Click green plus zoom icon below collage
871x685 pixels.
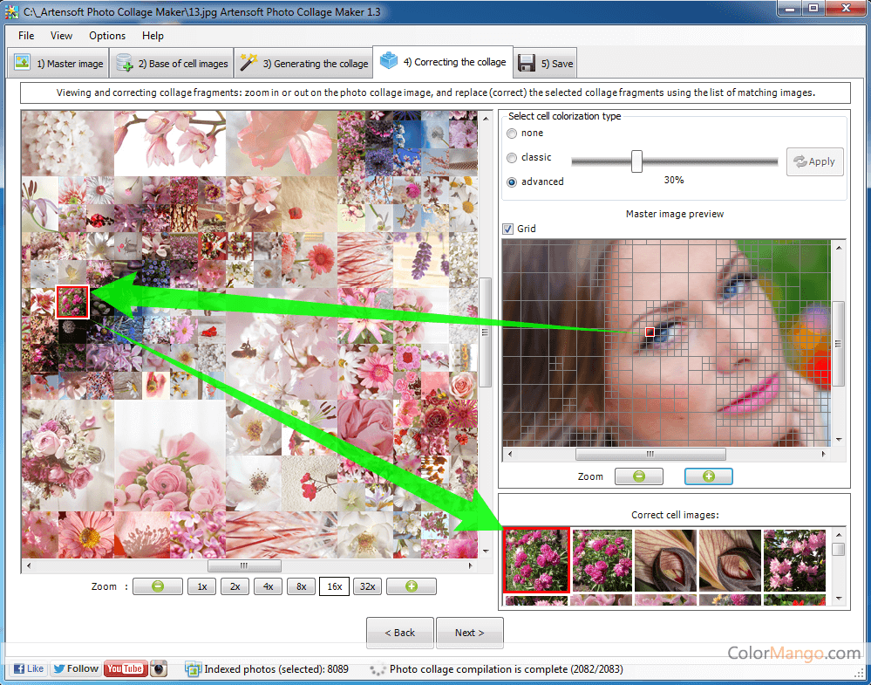(411, 586)
